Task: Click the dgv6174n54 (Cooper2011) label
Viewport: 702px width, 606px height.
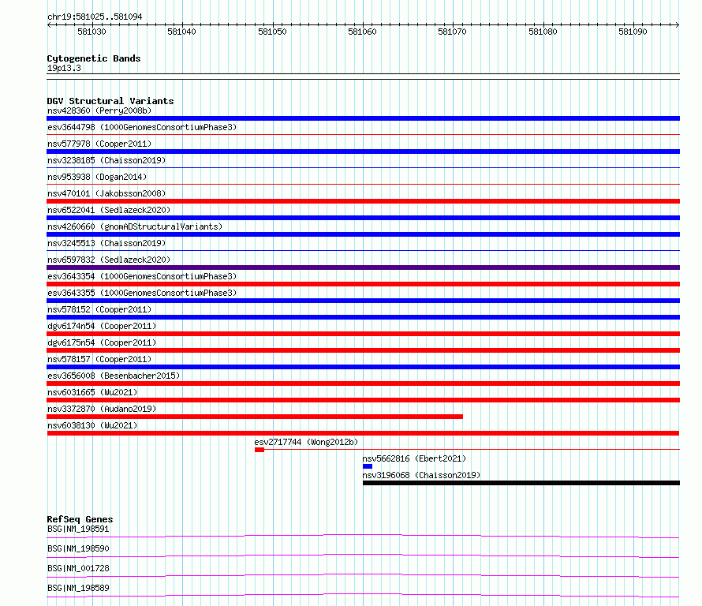Action: pyautogui.click(x=102, y=326)
